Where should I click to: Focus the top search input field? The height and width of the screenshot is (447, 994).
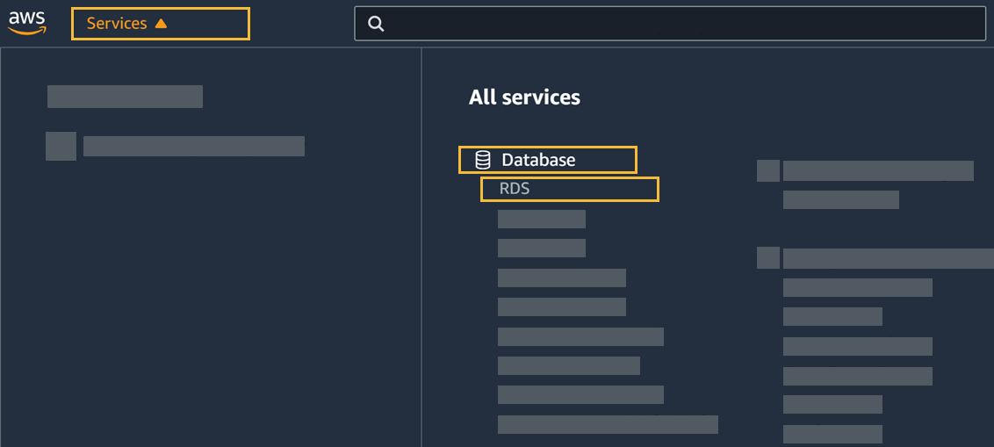pyautogui.click(x=669, y=24)
